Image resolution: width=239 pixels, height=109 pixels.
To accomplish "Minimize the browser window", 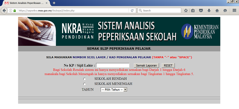I will [228, 1].
